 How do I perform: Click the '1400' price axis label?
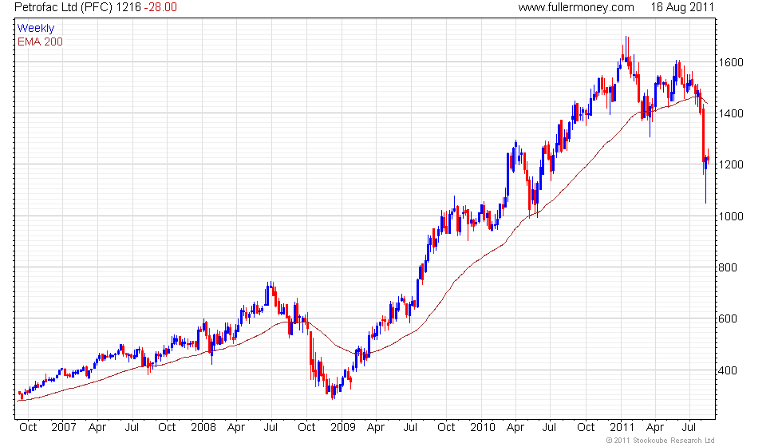(731, 113)
